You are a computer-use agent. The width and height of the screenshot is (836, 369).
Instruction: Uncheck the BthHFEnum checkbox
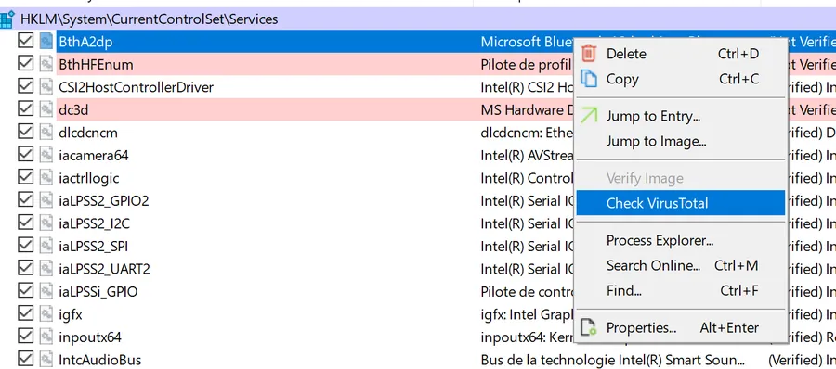(x=26, y=63)
